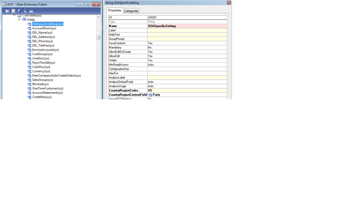Click the AOT tree vertical scrollbar thumb
The width and height of the screenshot is (347, 217).
pyautogui.click(x=98, y=37)
